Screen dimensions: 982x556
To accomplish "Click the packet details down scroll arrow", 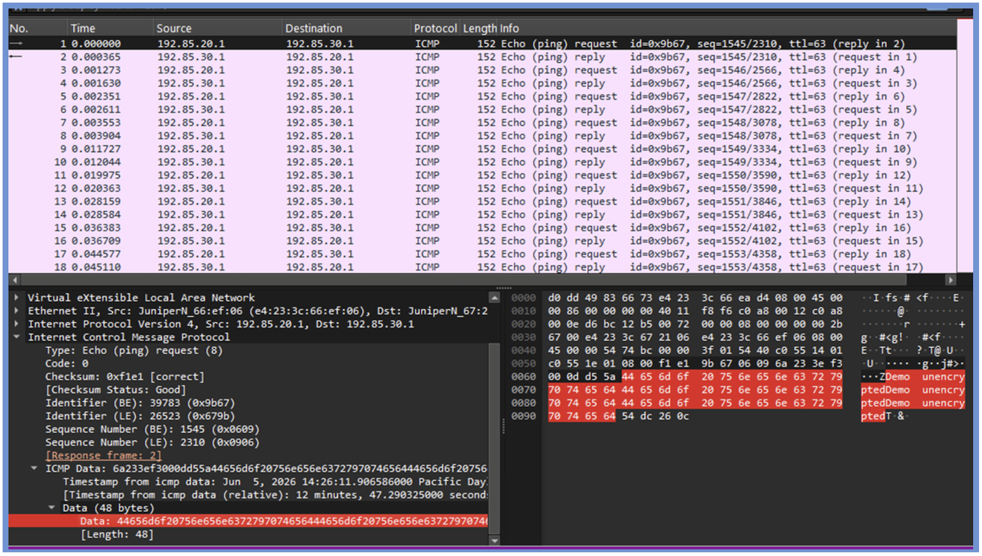I will point(494,541).
